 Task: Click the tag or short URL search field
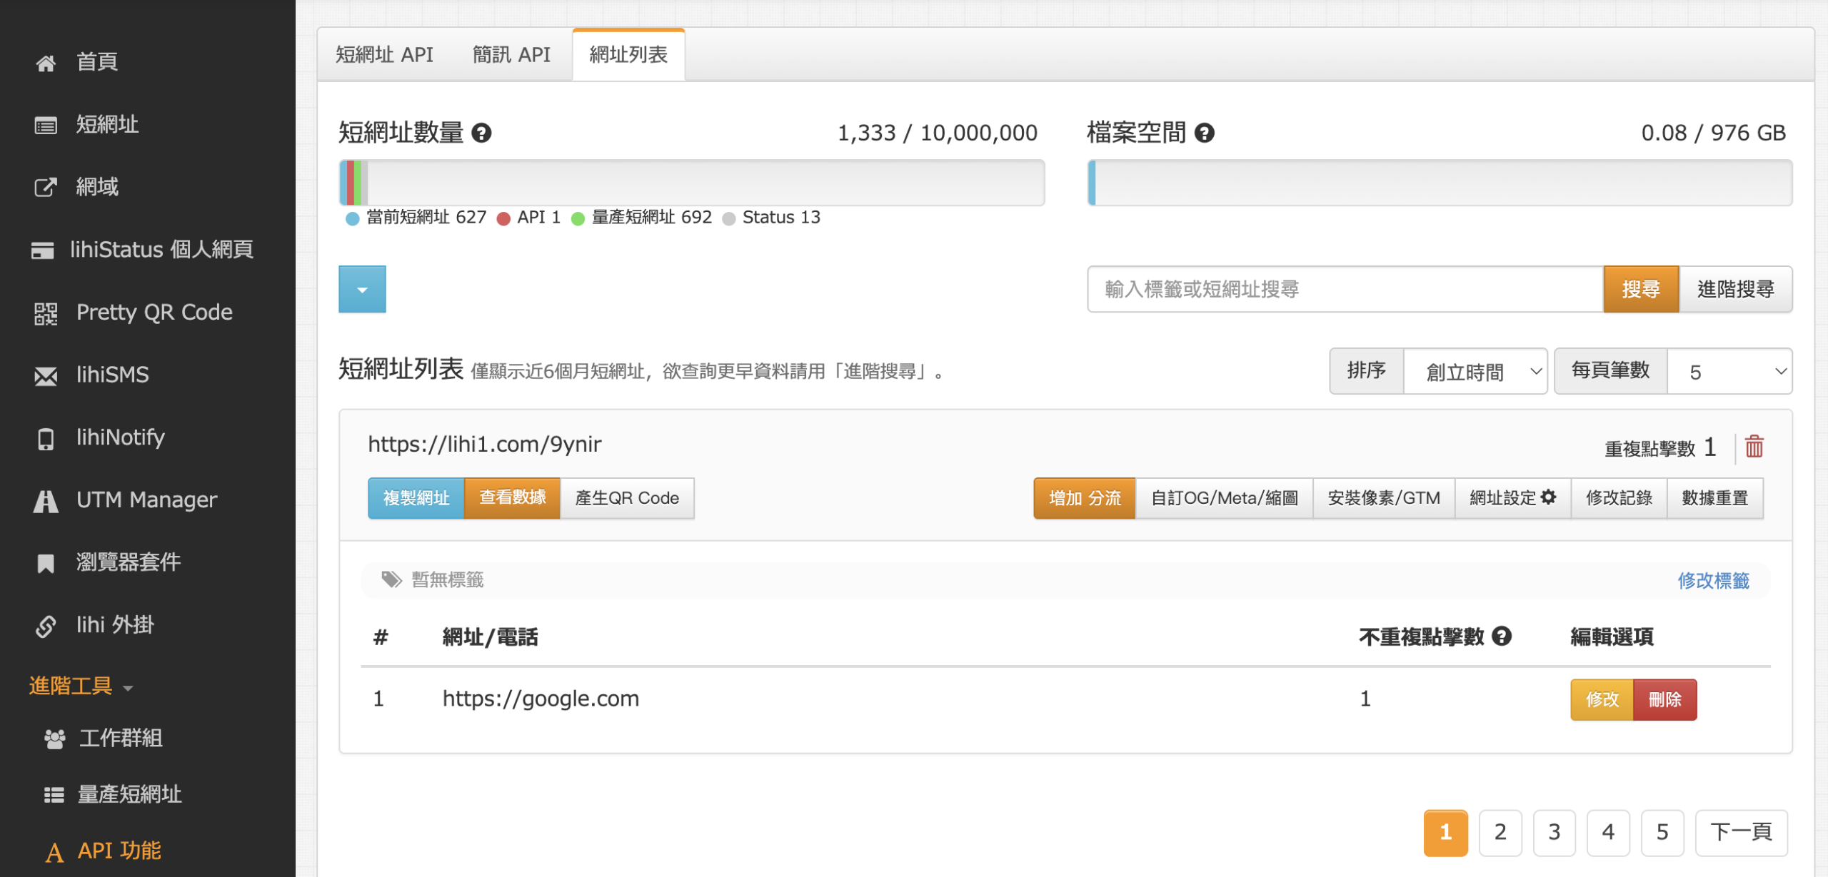pyautogui.click(x=1345, y=290)
